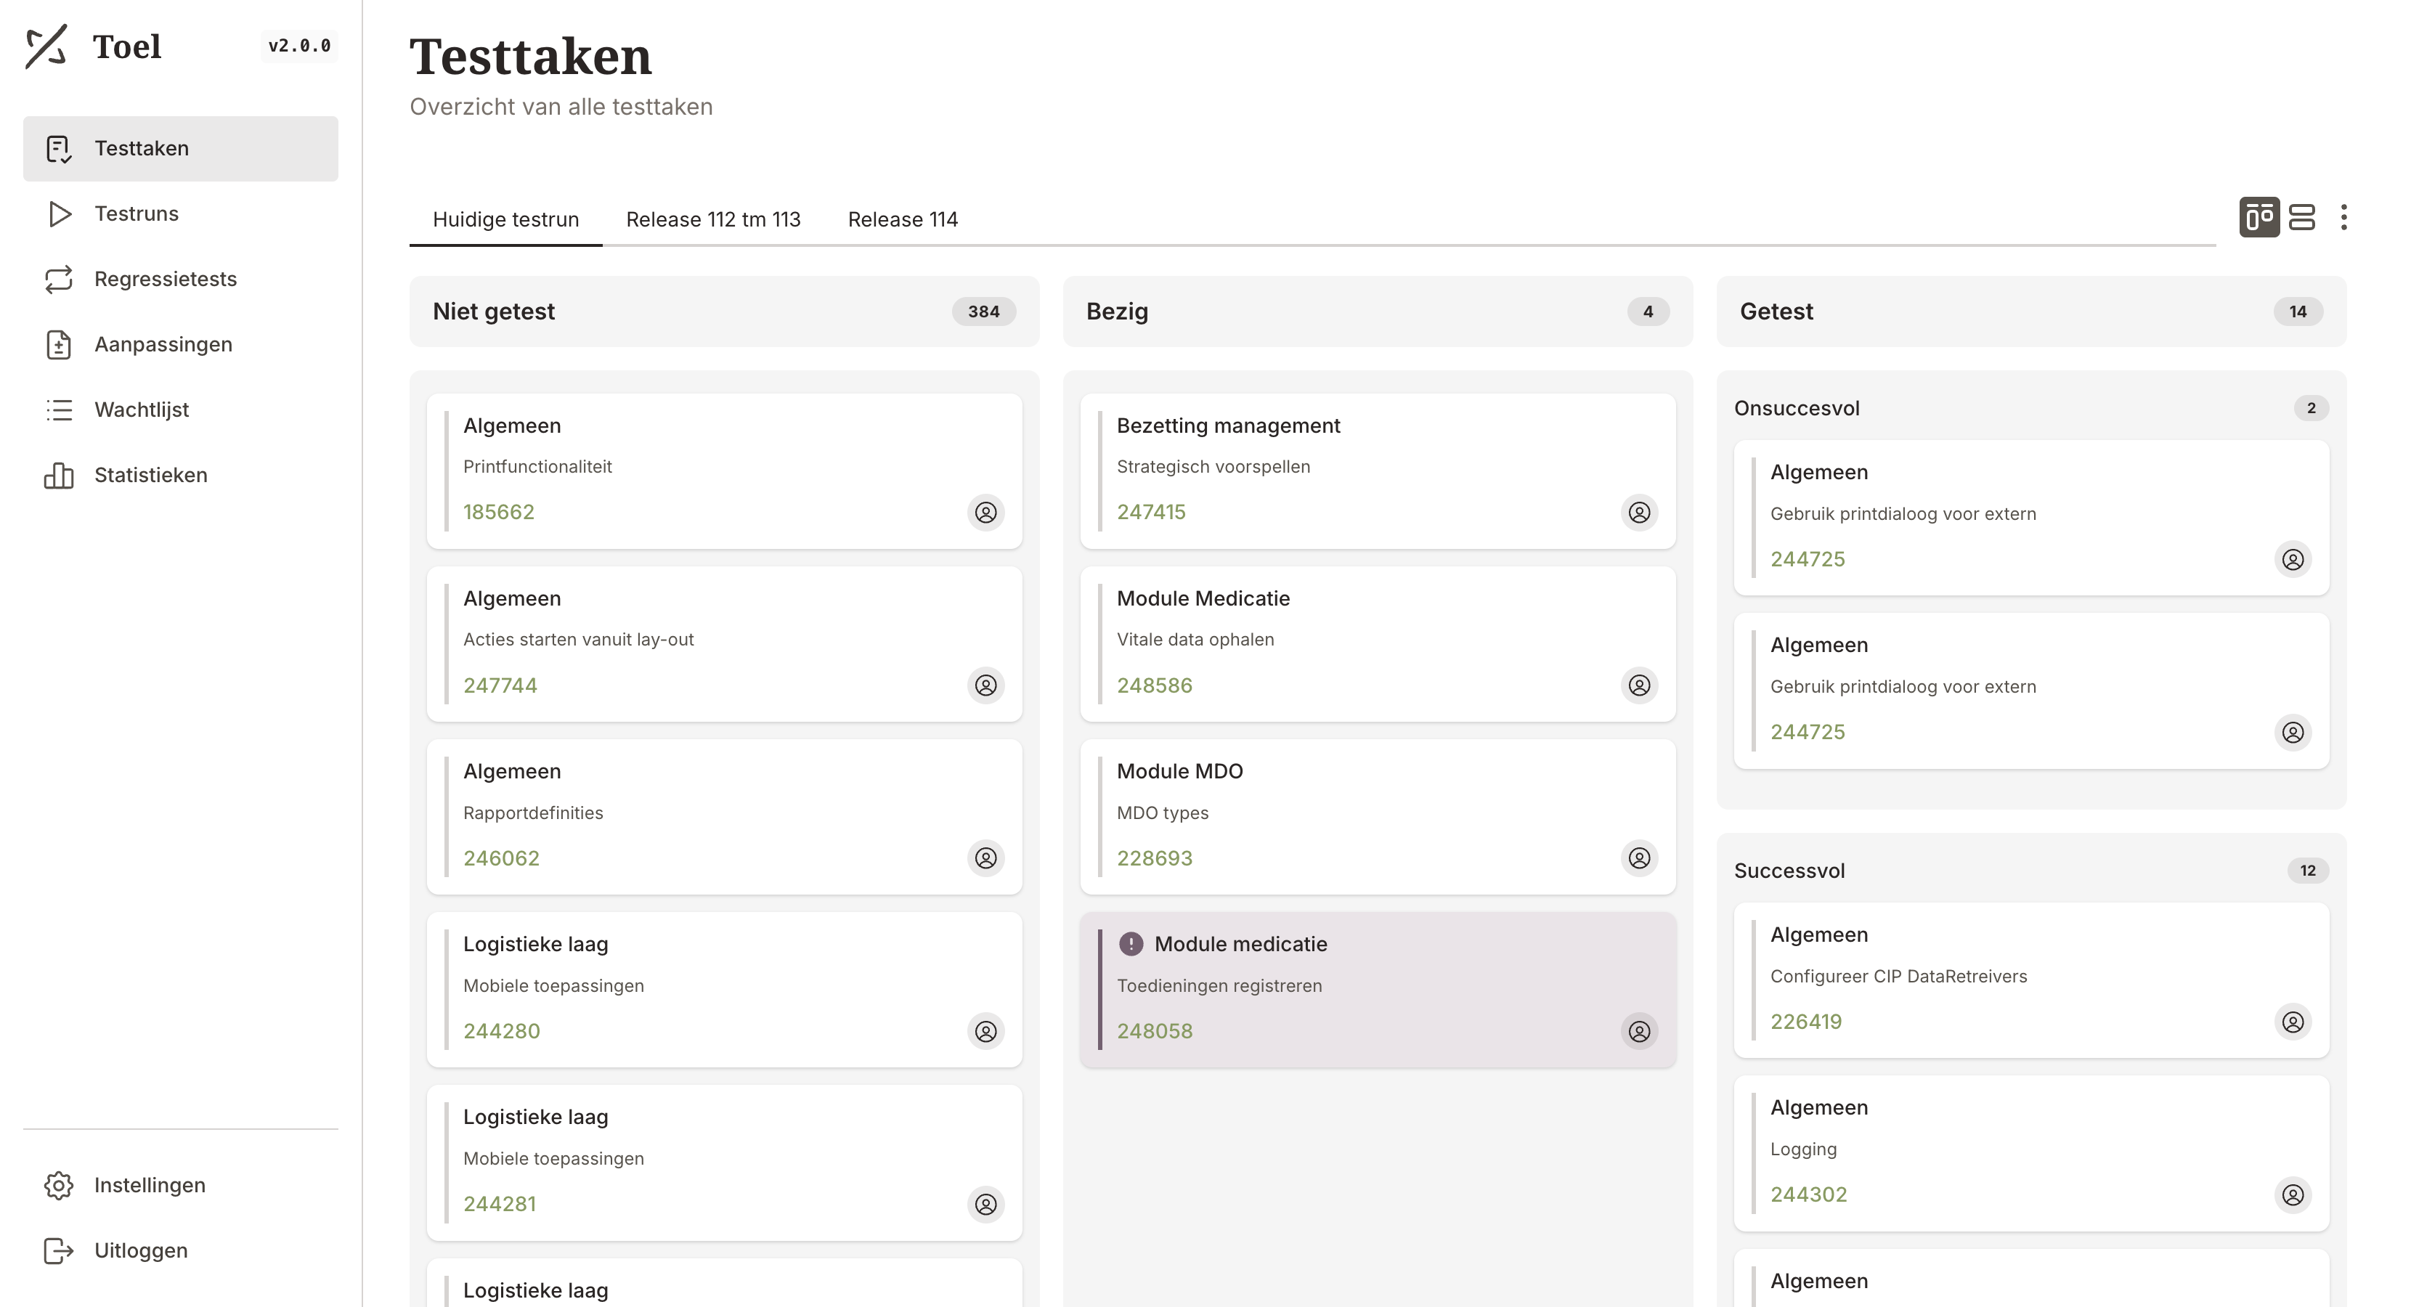
Task: Click the Getest column header
Action: pos(2031,312)
